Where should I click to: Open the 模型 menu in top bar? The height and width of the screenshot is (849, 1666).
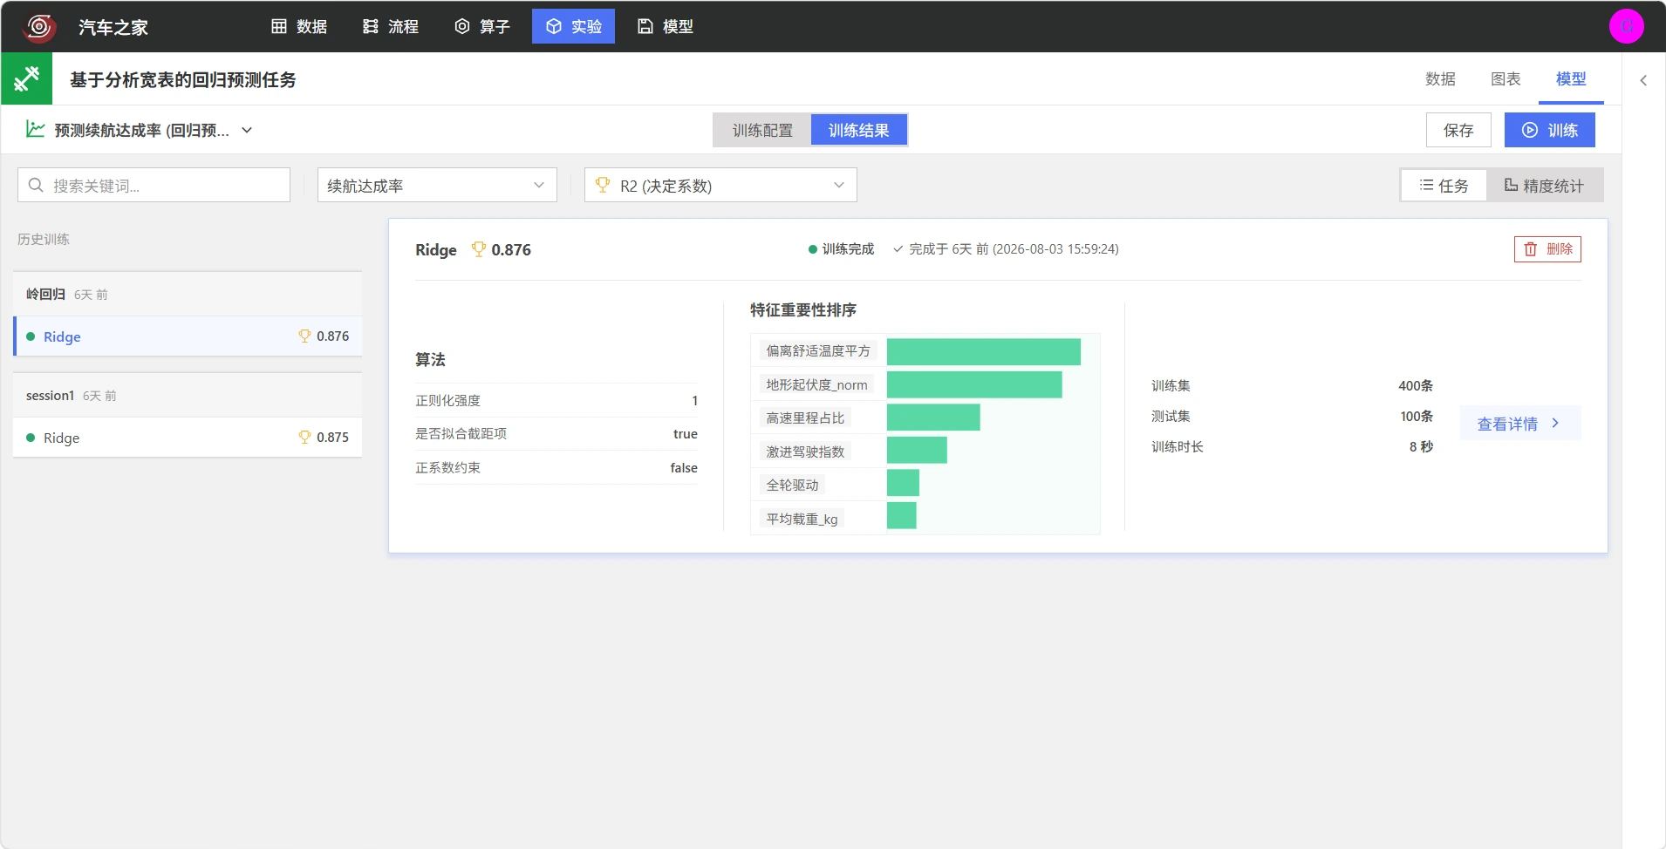[666, 27]
